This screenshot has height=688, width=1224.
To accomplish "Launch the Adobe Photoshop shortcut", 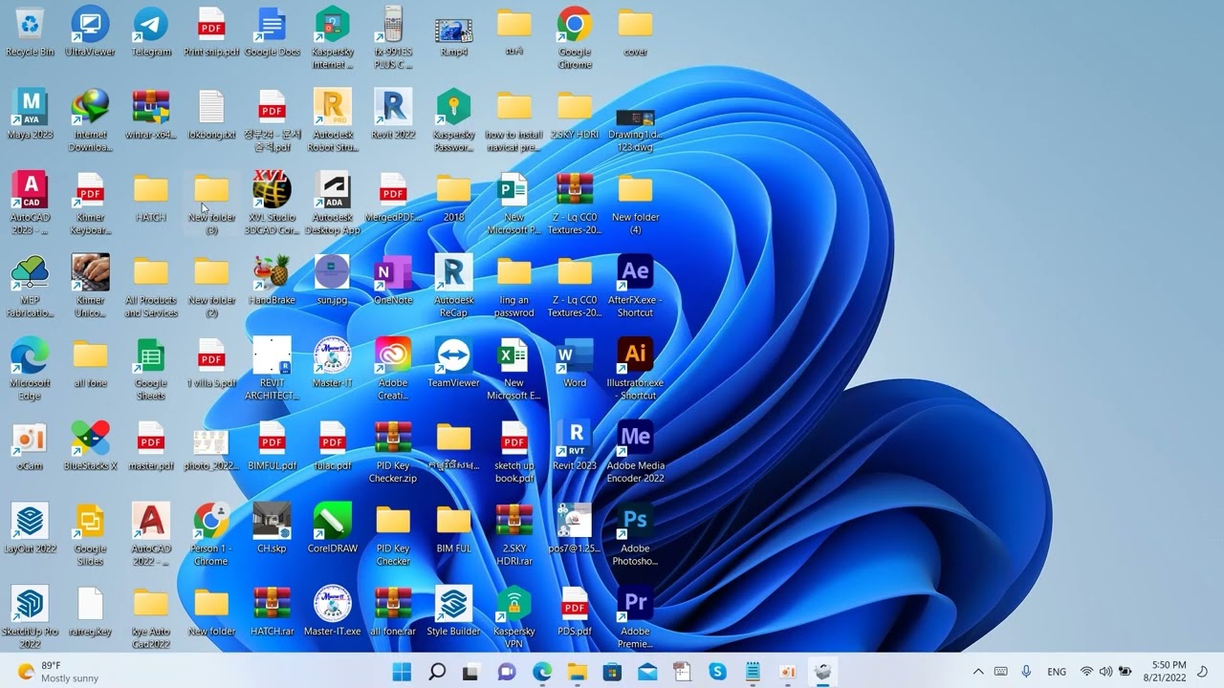I will tap(635, 535).
